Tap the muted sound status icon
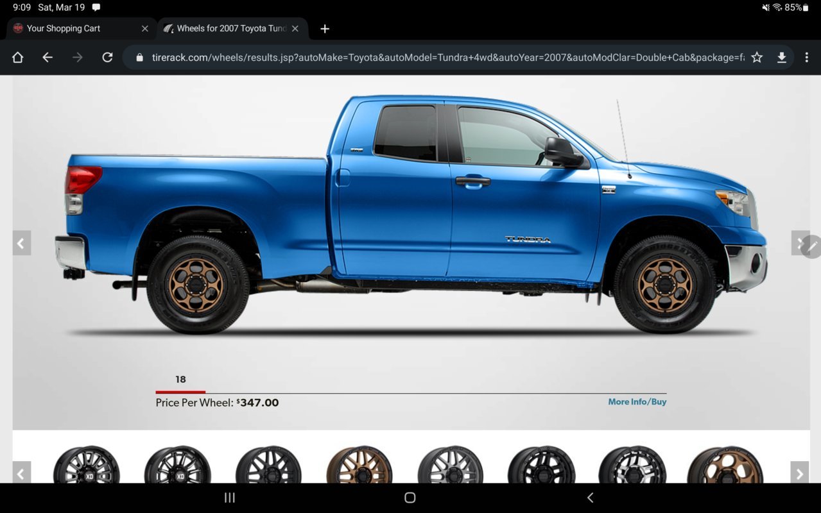 pos(765,8)
